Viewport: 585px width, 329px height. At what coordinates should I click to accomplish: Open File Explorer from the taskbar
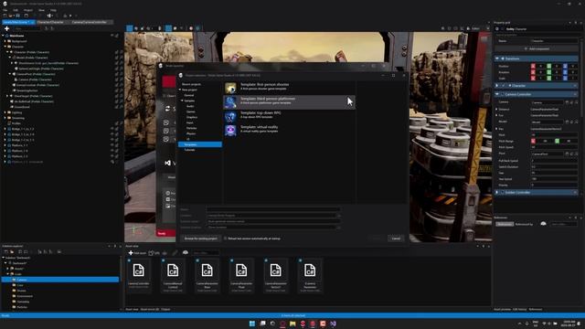(292, 324)
